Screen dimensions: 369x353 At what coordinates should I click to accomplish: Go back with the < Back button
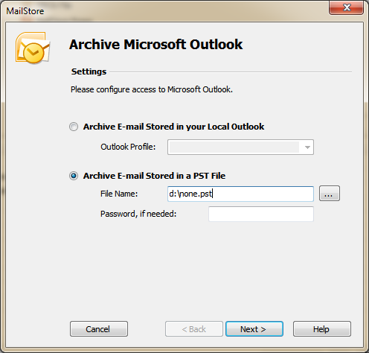194,329
